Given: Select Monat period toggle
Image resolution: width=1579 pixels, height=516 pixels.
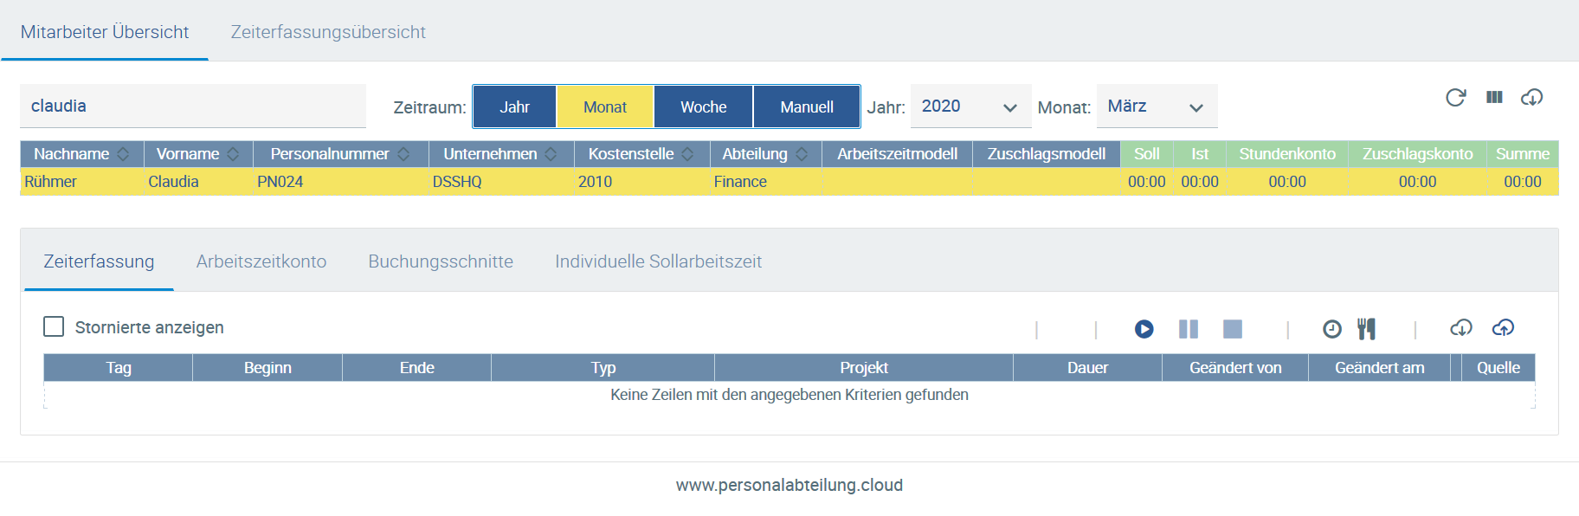Looking at the screenshot, I should (x=605, y=106).
